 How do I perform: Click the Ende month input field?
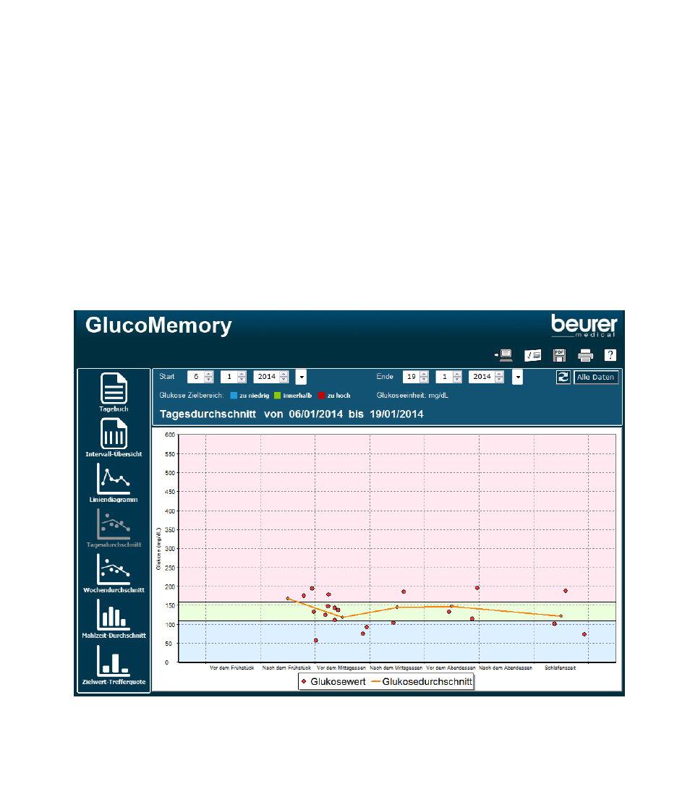pyautogui.click(x=444, y=377)
